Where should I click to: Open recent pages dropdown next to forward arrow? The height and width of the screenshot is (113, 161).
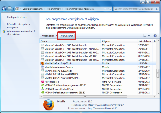(13, 9)
